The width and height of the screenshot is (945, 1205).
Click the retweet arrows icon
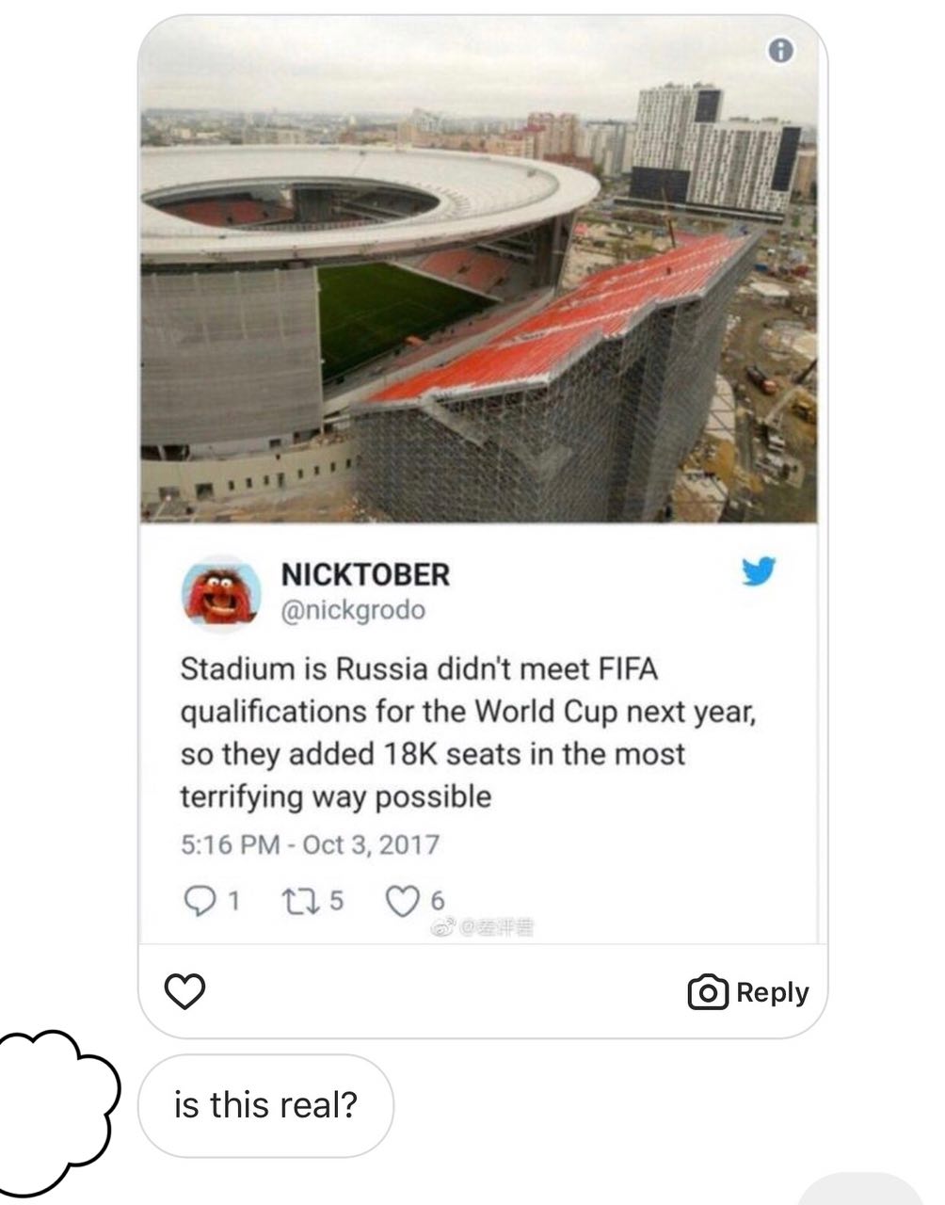pyautogui.click(x=299, y=903)
